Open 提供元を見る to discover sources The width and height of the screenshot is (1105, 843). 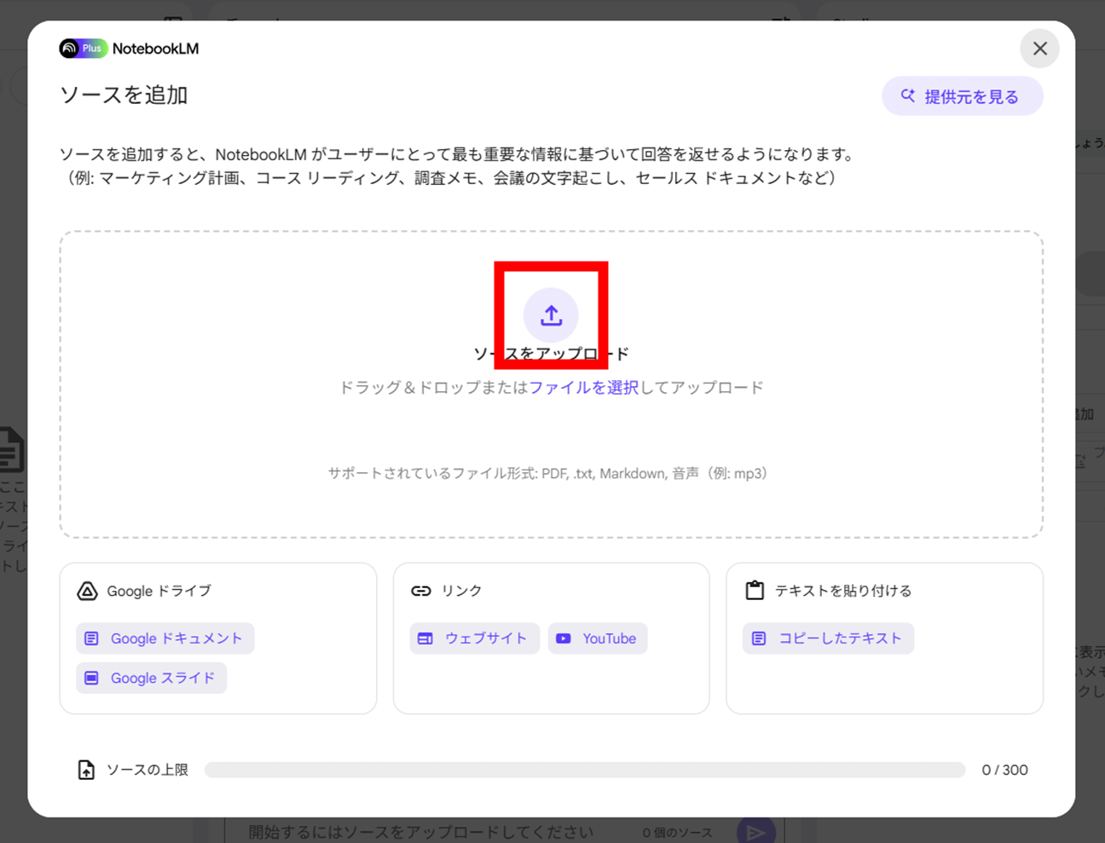pos(962,96)
